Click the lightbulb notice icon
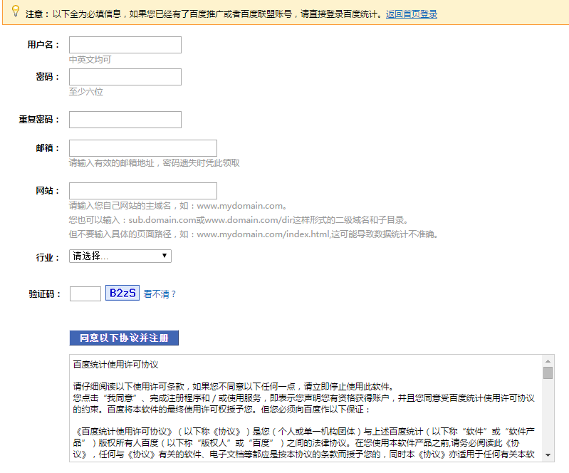569x473 pixels. coord(15,11)
